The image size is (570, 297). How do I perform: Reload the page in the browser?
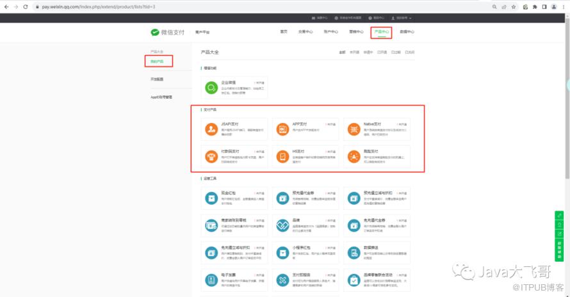(x=25, y=6)
